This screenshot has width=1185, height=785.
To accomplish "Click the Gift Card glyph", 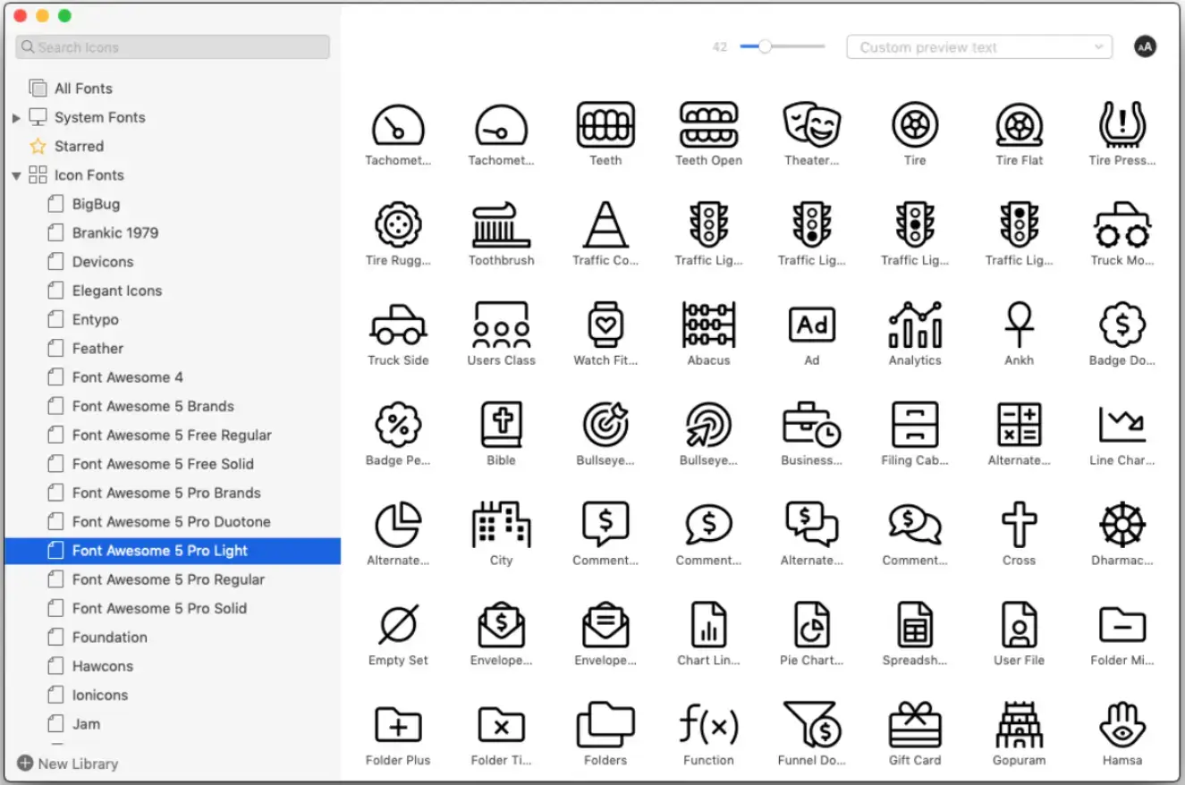I will (915, 724).
